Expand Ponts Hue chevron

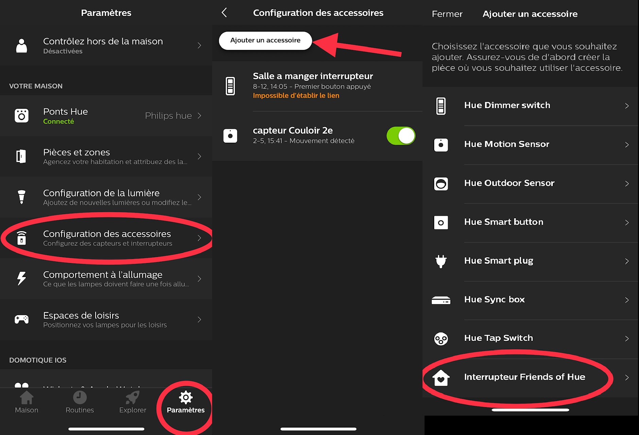click(200, 116)
